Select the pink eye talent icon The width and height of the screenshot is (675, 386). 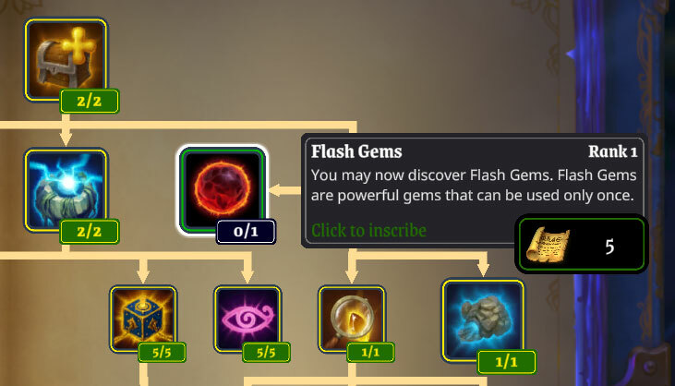point(247,319)
